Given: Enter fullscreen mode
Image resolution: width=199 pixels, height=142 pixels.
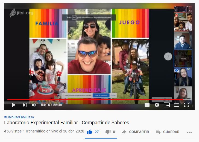Looking at the screenshot, I should click(186, 105).
